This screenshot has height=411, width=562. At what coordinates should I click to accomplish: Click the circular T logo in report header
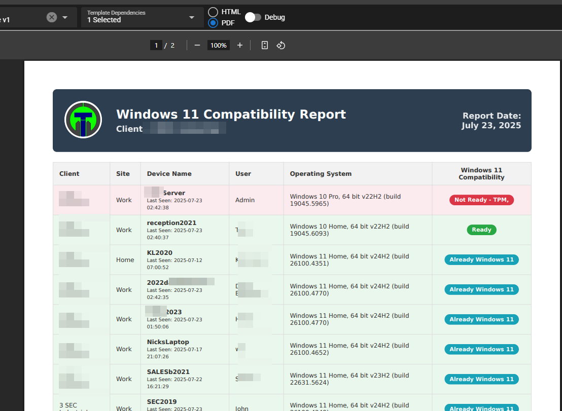pyautogui.click(x=83, y=120)
